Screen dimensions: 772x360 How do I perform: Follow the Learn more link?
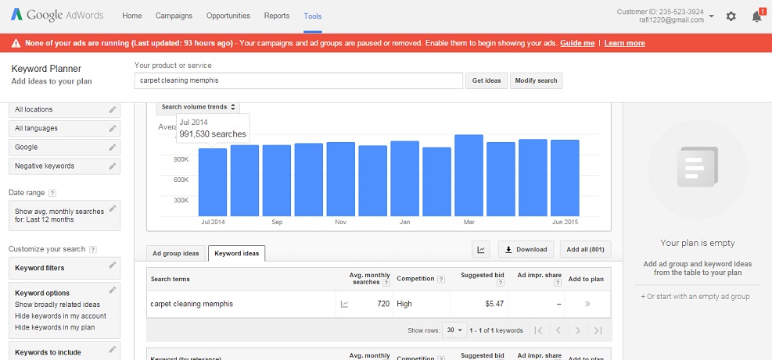pyautogui.click(x=624, y=43)
